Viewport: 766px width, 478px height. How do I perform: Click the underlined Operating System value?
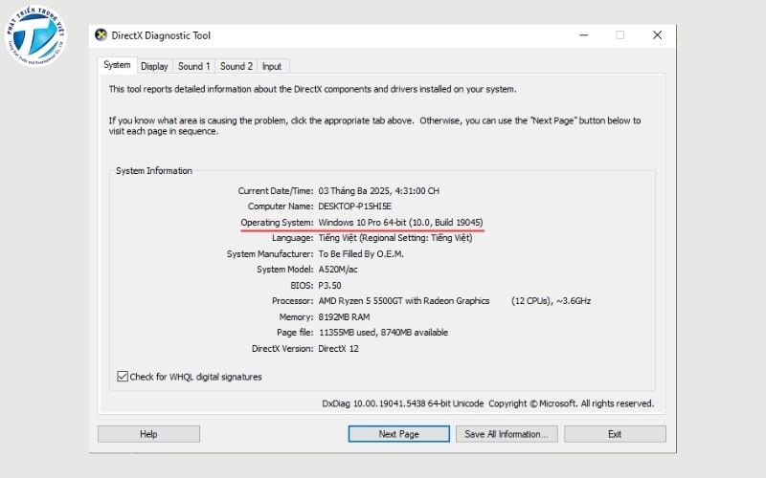tap(400, 223)
